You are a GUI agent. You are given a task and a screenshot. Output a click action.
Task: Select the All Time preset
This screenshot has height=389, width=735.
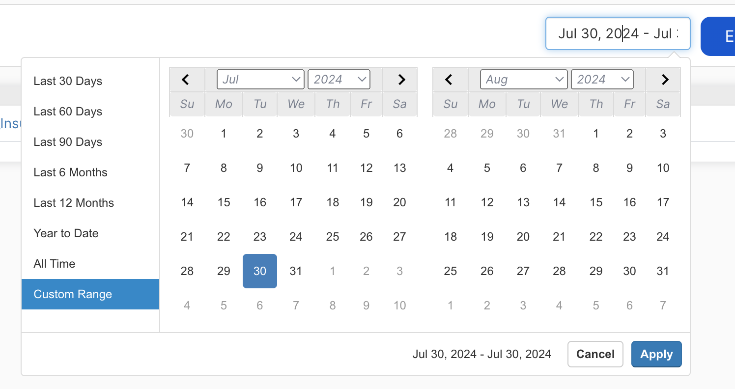pyautogui.click(x=55, y=264)
